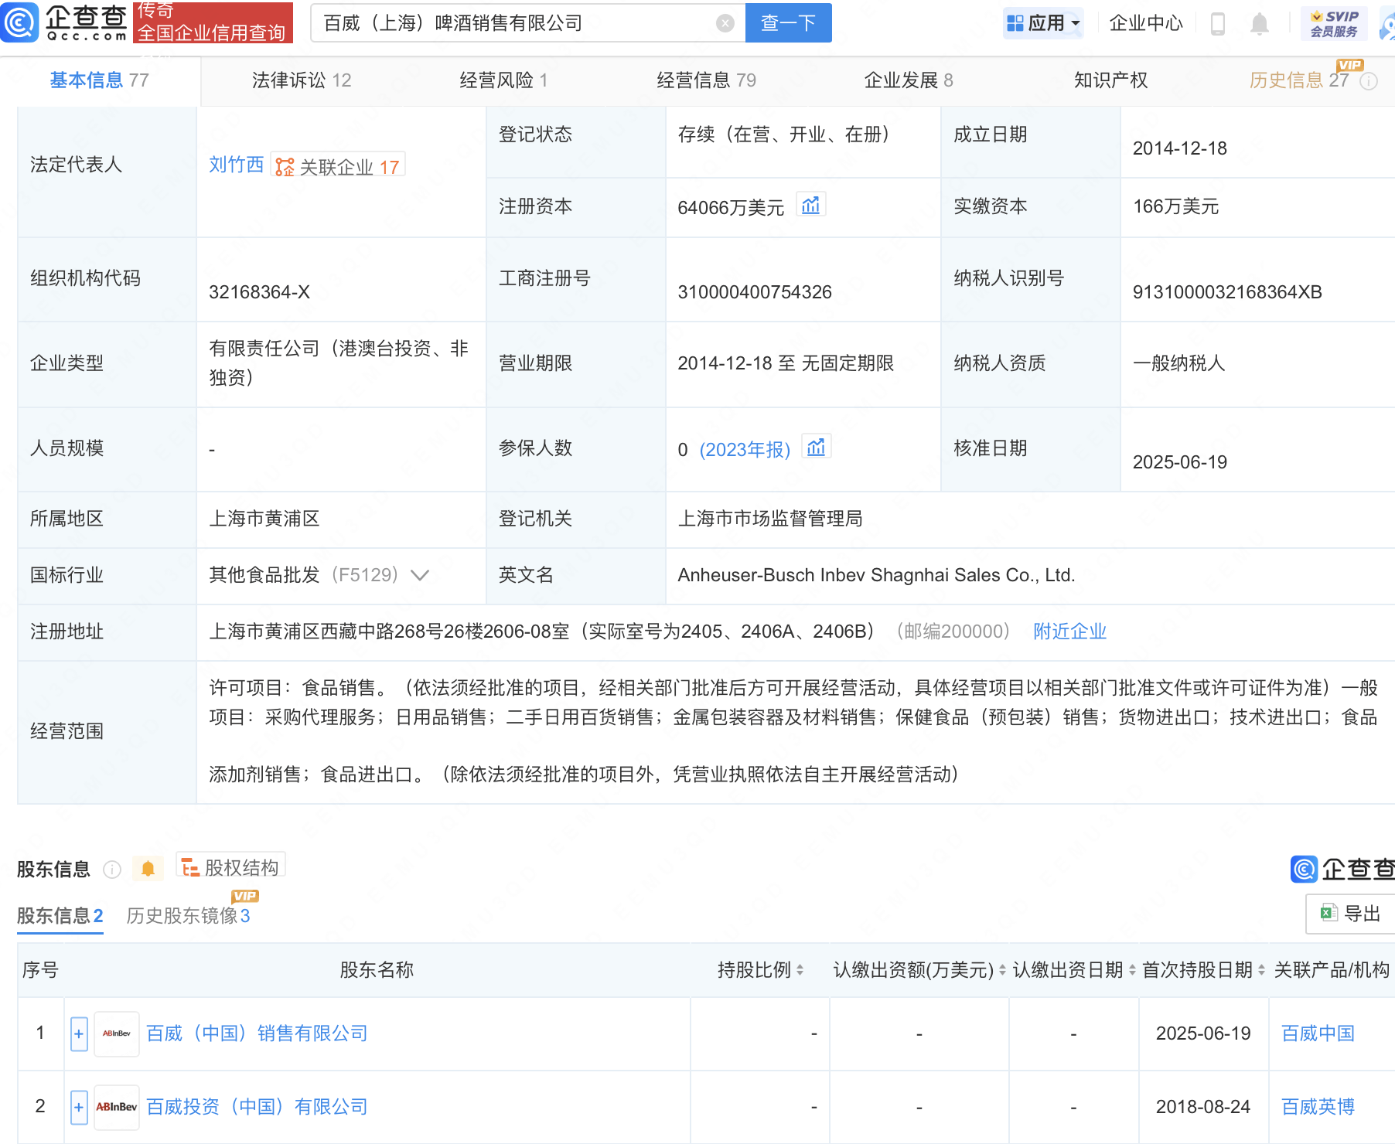The image size is (1395, 1144).
Task: Click info icon beside 股东信息 heading
Action: pyautogui.click(x=112, y=870)
